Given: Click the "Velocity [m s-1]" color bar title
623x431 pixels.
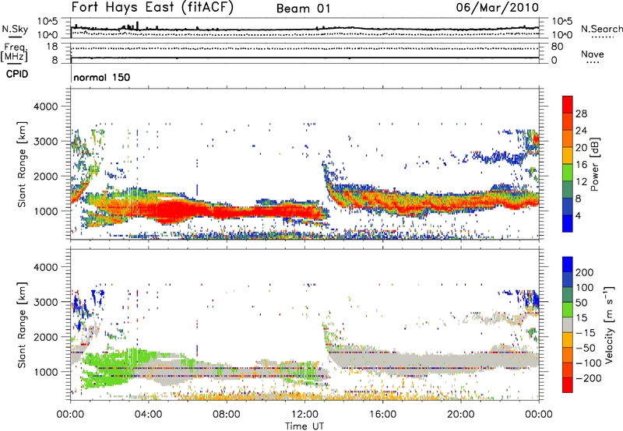Looking at the screenshot, I should (x=609, y=324).
